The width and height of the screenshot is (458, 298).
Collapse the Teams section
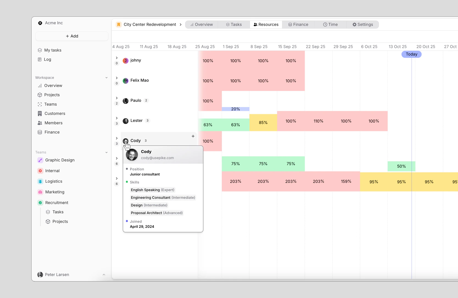(x=106, y=152)
